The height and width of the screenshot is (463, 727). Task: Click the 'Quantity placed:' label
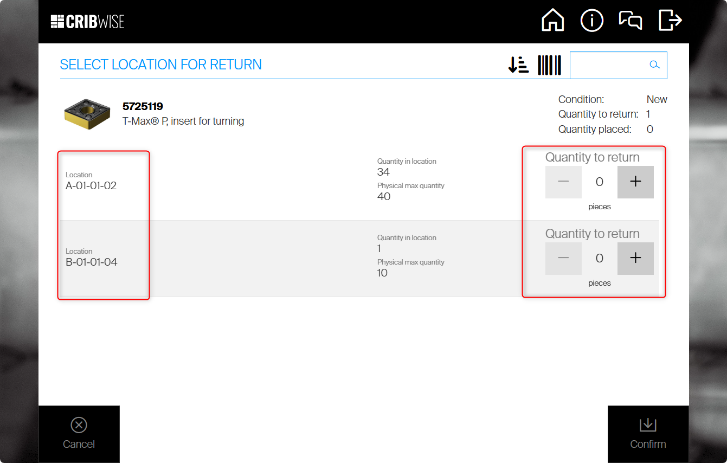(x=595, y=129)
